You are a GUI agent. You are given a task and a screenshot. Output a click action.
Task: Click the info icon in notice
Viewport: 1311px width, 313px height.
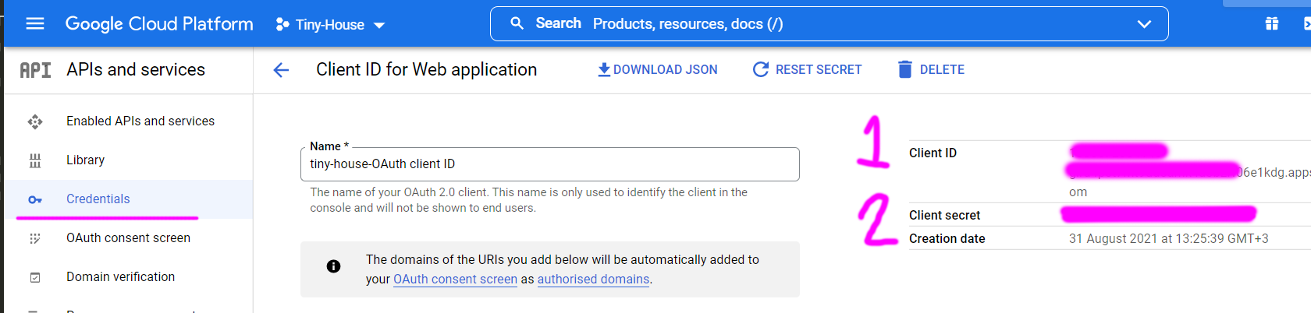click(x=333, y=266)
